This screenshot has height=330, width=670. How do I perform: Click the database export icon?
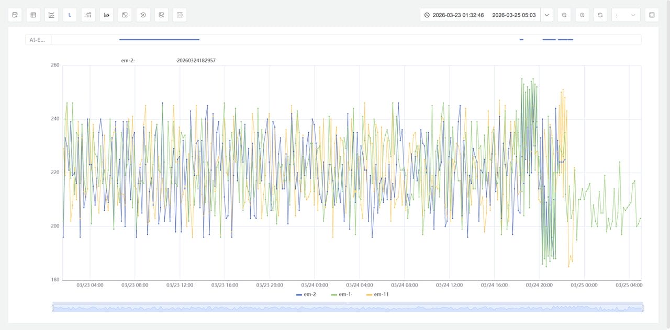coord(15,15)
